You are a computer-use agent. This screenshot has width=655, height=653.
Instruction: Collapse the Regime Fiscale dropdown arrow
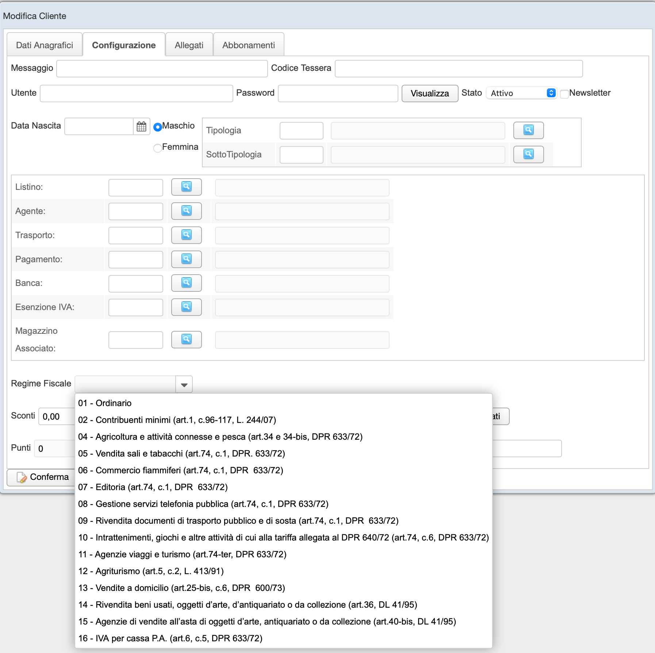pyautogui.click(x=184, y=385)
